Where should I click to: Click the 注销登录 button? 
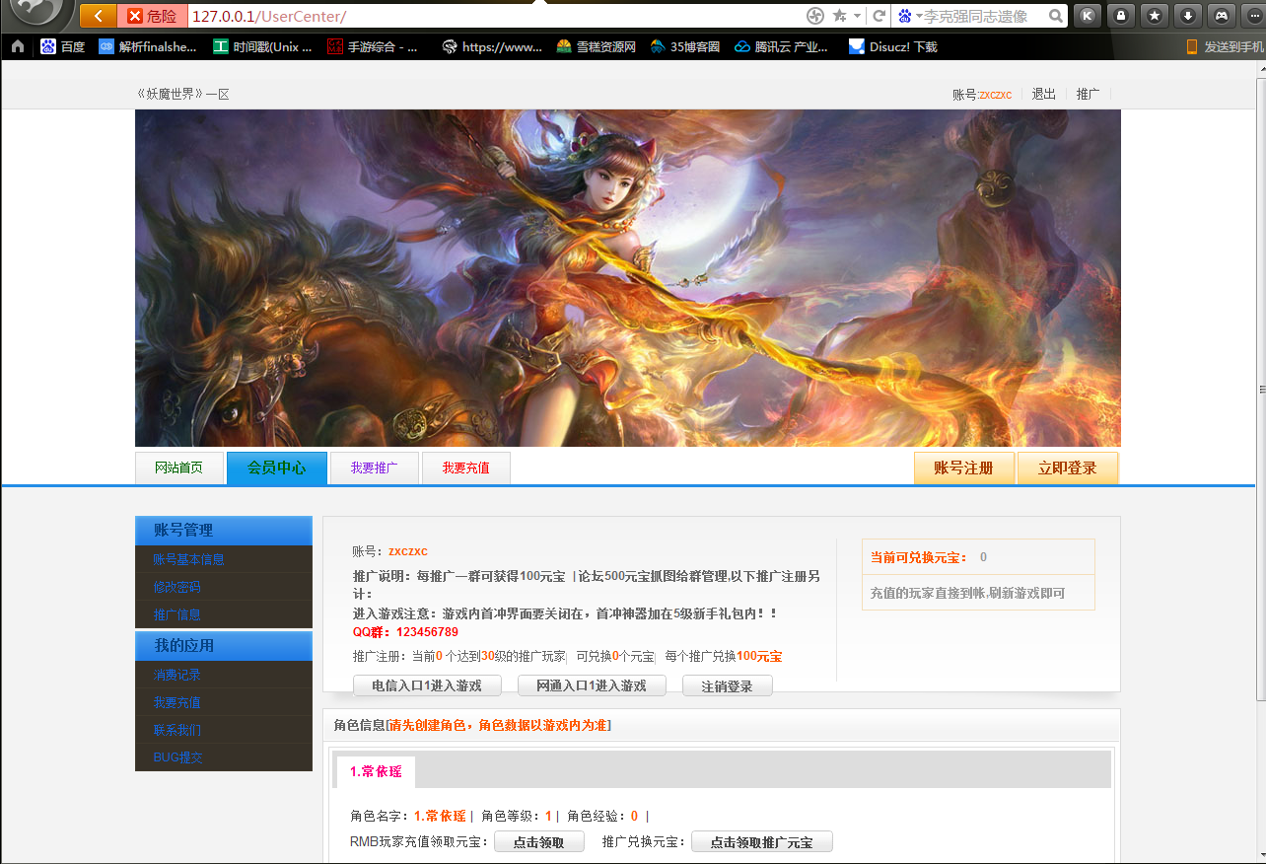click(728, 685)
